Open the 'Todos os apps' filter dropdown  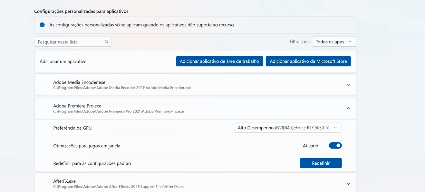334,42
